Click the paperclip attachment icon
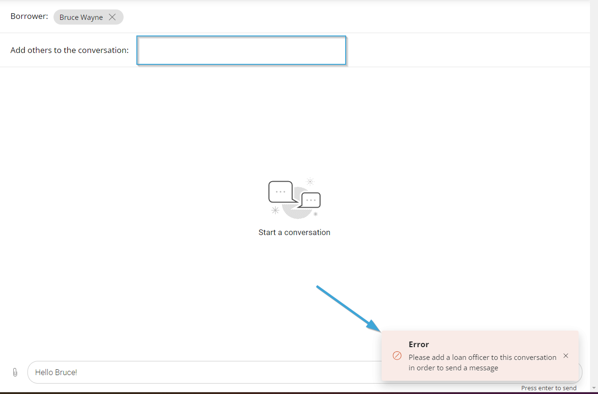Screen dimensions: 598x394 coord(15,372)
